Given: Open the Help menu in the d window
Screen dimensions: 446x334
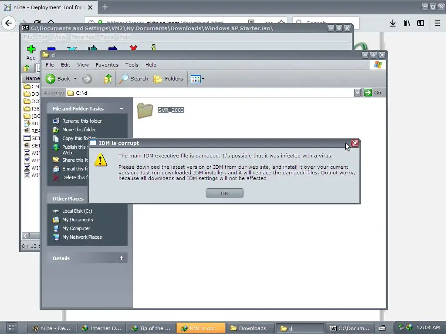Looking at the screenshot, I should click(151, 65).
